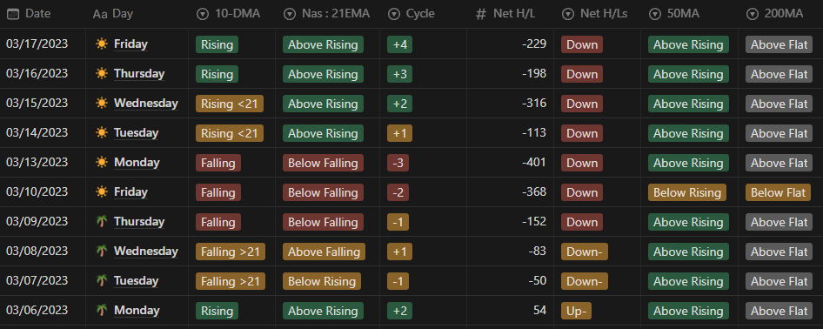Open the Thursday page for 03/16/2023

(139, 73)
